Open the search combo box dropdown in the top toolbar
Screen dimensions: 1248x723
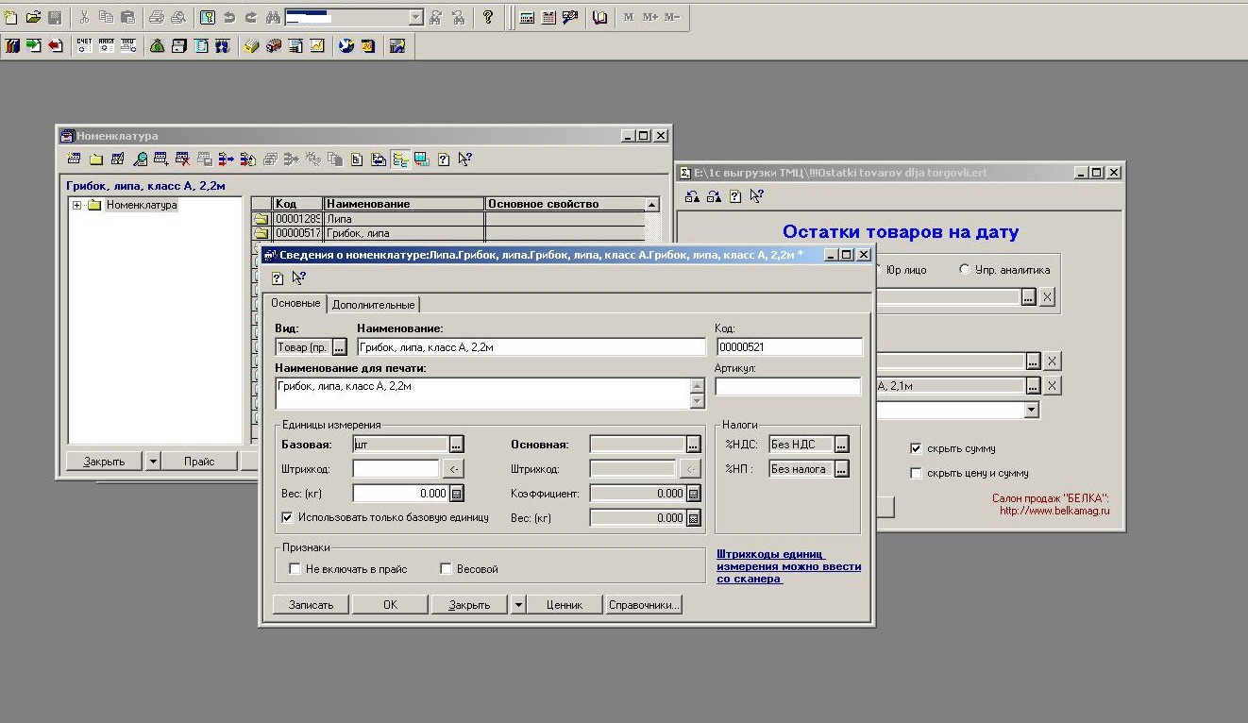416,17
